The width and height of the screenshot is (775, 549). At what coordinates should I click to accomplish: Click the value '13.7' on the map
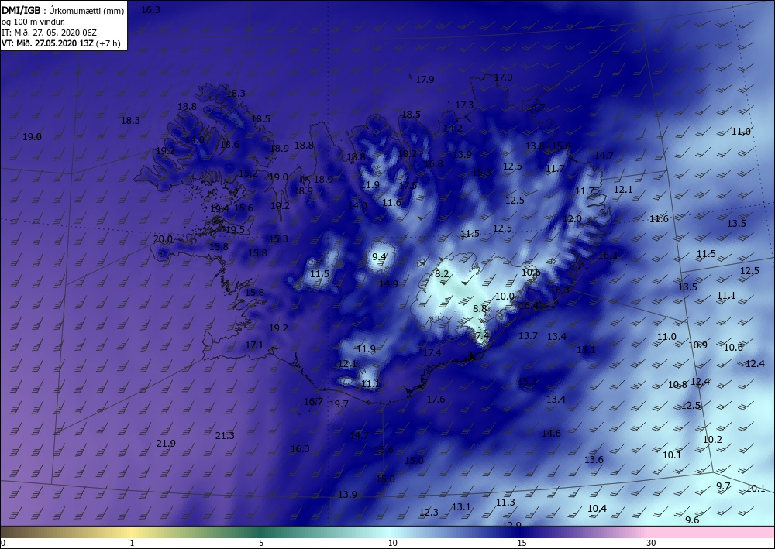pos(528,336)
